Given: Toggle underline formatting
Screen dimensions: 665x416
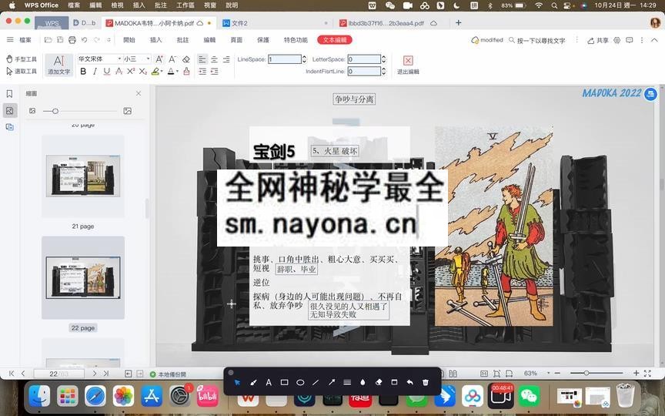Looking at the screenshot, I should click(107, 72).
